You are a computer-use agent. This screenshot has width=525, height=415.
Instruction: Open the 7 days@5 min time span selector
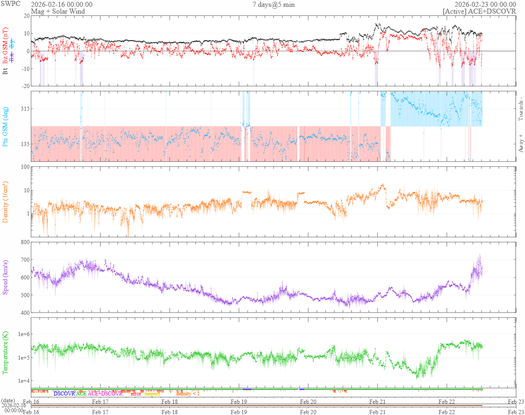click(x=273, y=5)
